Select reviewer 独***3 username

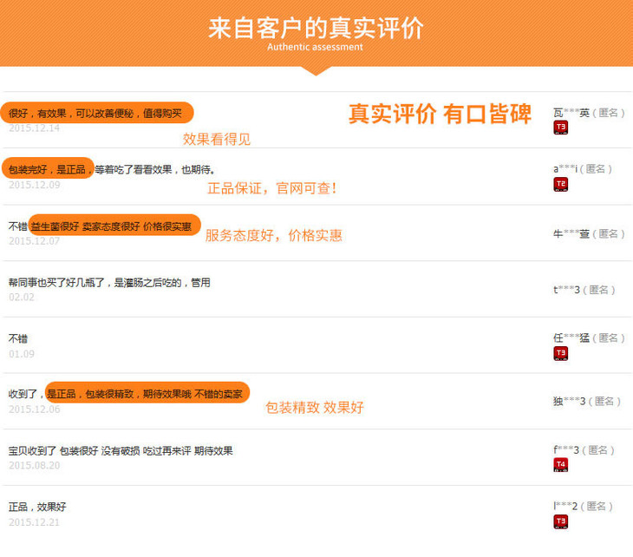pyautogui.click(x=569, y=401)
